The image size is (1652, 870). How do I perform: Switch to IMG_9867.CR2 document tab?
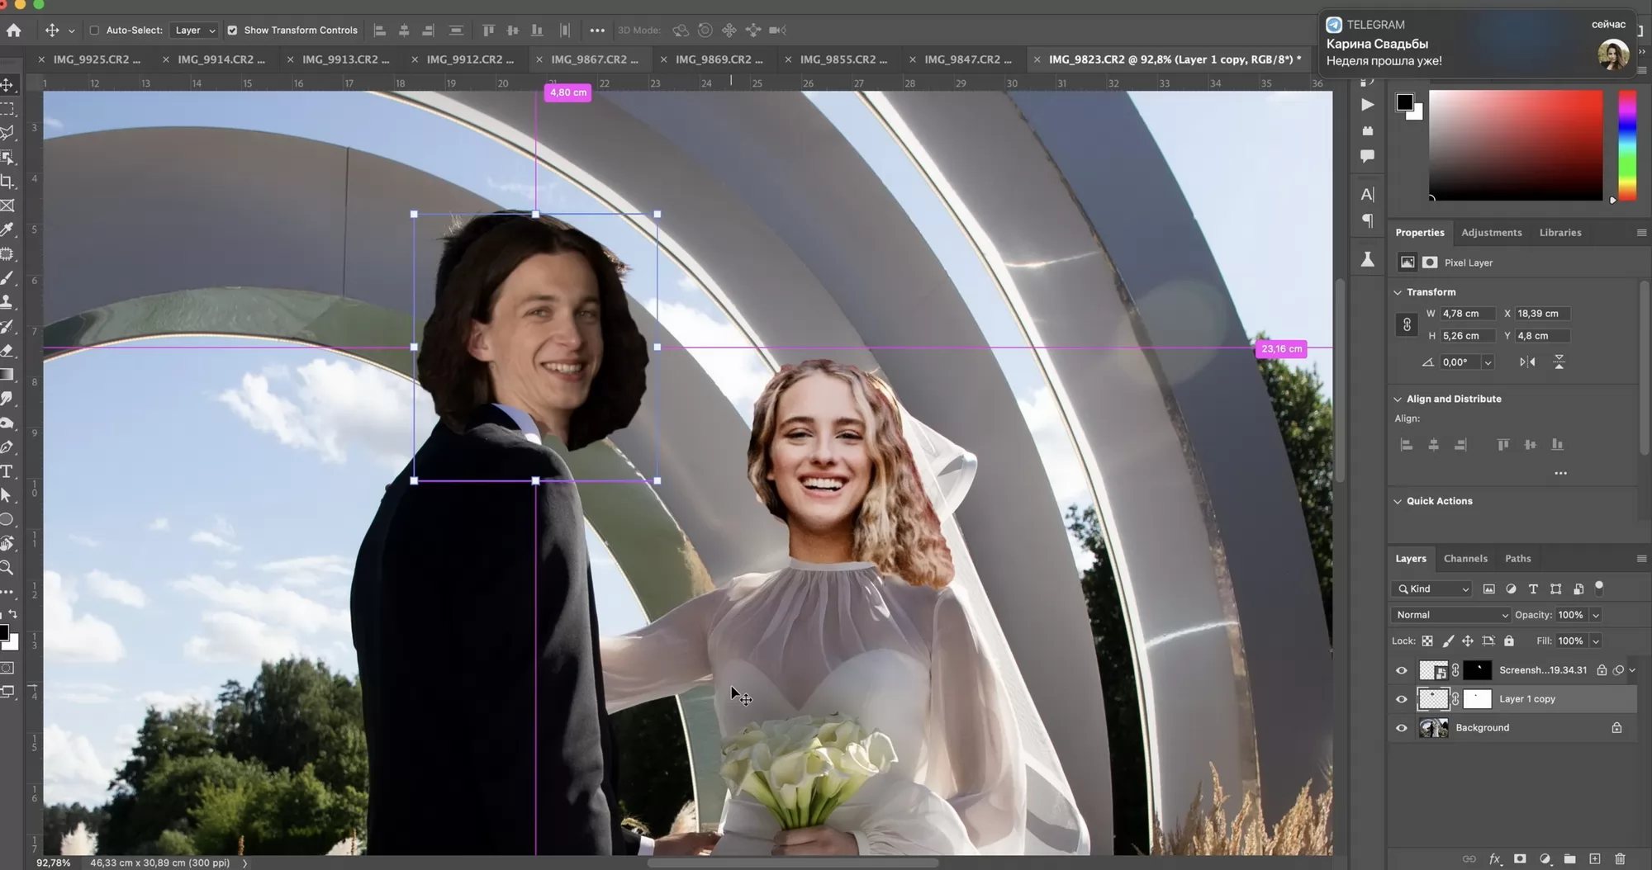(595, 59)
